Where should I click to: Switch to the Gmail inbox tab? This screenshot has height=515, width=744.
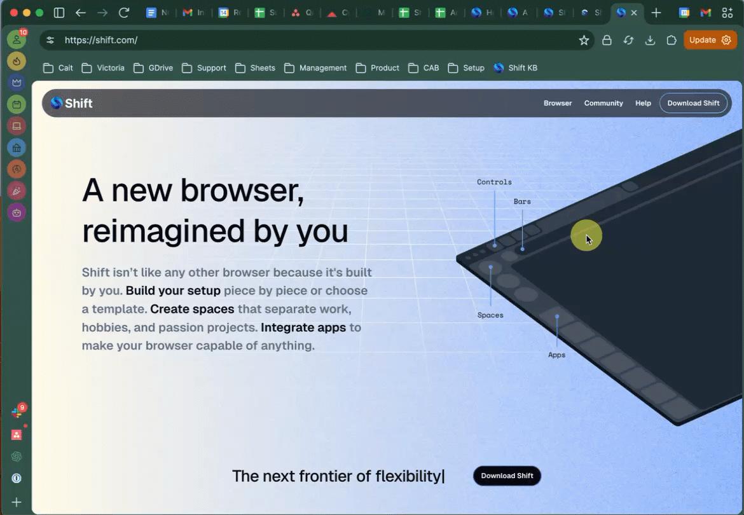click(x=193, y=13)
